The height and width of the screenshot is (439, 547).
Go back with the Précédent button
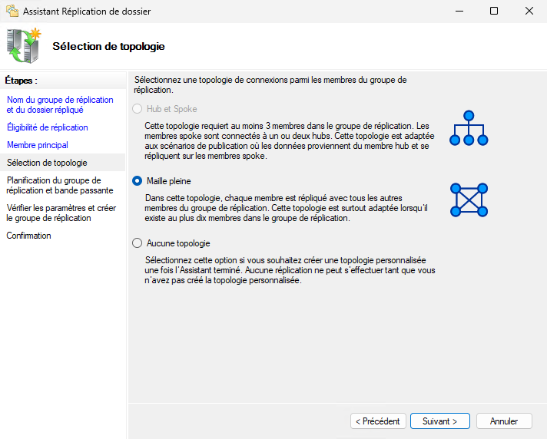[x=378, y=421]
